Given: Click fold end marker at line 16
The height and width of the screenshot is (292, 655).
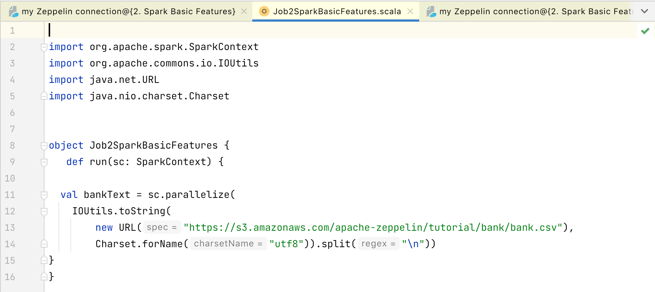Looking at the screenshot, I should pyautogui.click(x=44, y=276).
